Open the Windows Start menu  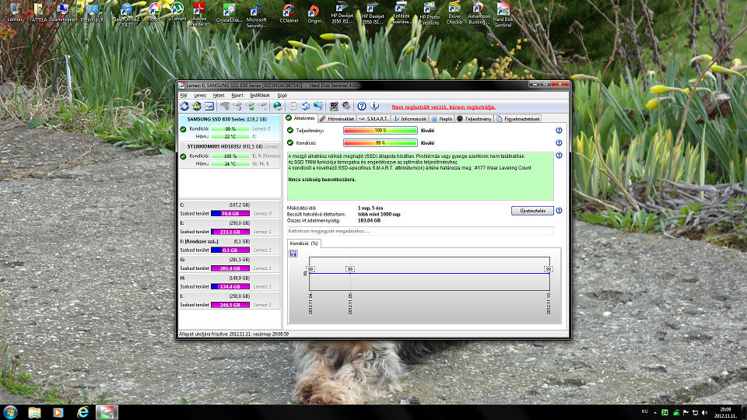(10, 412)
